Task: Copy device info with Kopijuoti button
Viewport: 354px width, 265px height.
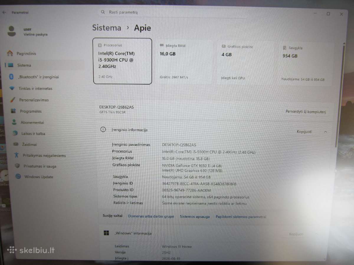Action: point(304,132)
